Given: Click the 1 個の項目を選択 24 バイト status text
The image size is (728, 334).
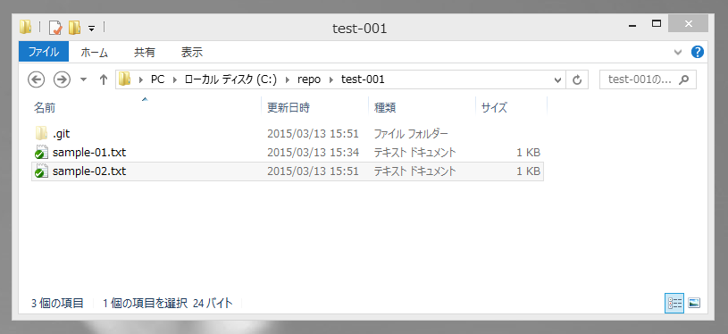Looking at the screenshot, I should pos(168,304).
